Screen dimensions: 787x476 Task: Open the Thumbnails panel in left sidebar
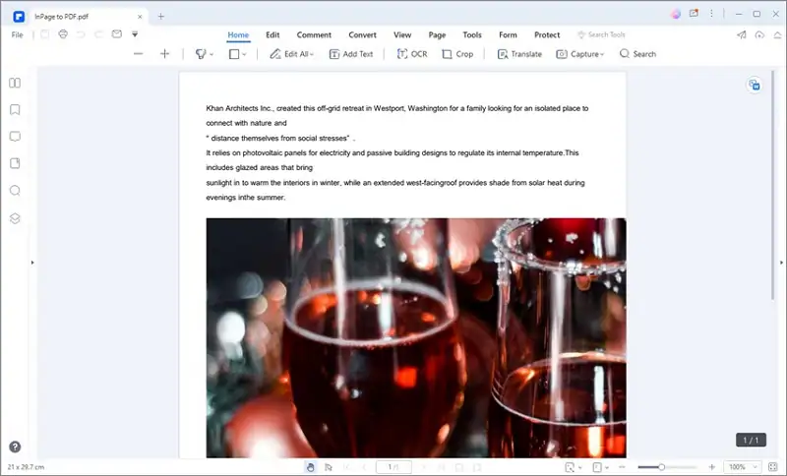click(x=15, y=84)
